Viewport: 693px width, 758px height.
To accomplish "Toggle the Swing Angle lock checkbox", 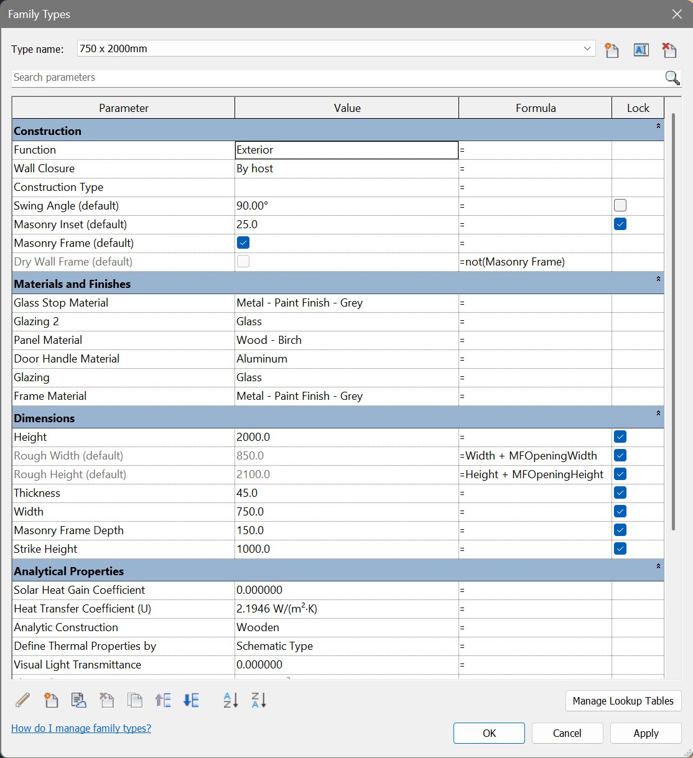I will tap(620, 205).
